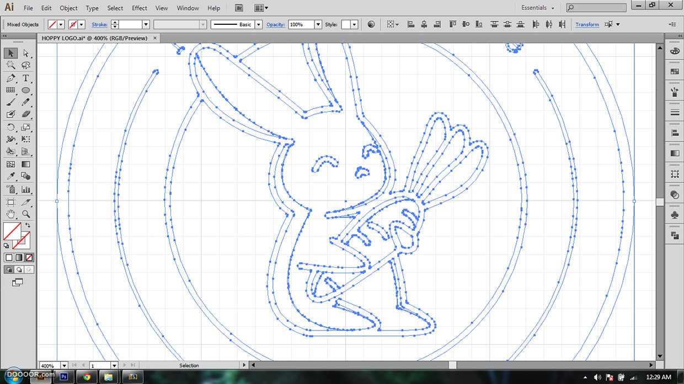Go to the next artboard
This screenshot has height=384, width=684.
(126, 365)
